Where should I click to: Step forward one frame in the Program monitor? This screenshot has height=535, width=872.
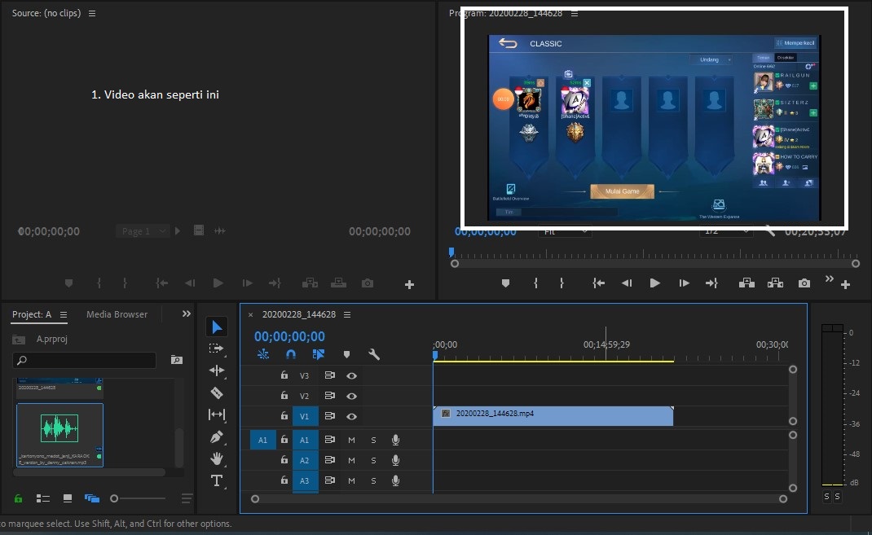[684, 283]
